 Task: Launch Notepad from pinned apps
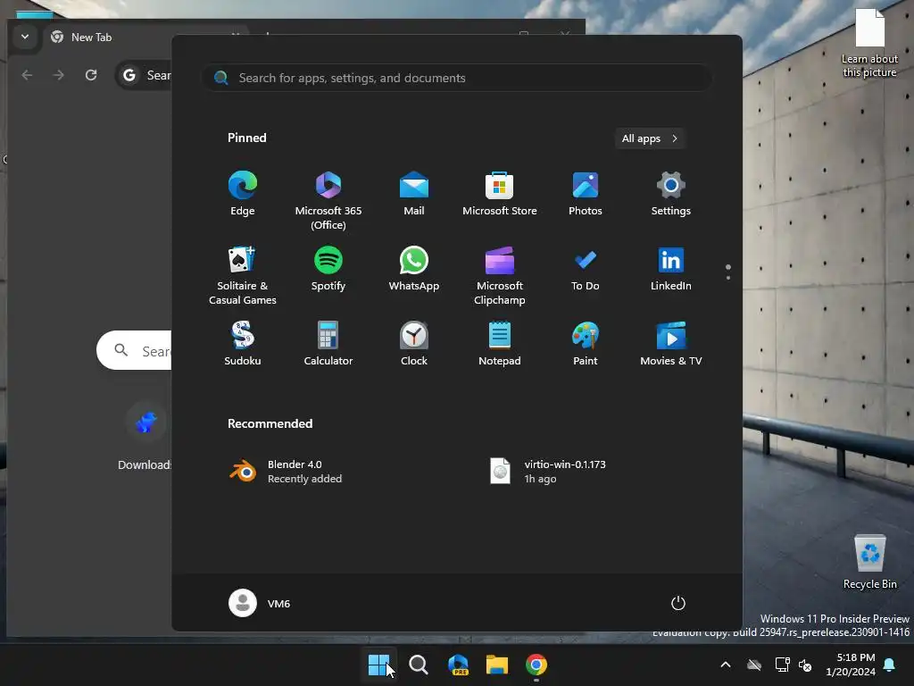[x=500, y=344]
